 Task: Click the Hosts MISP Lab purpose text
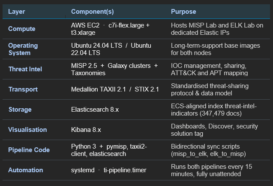[217, 29]
